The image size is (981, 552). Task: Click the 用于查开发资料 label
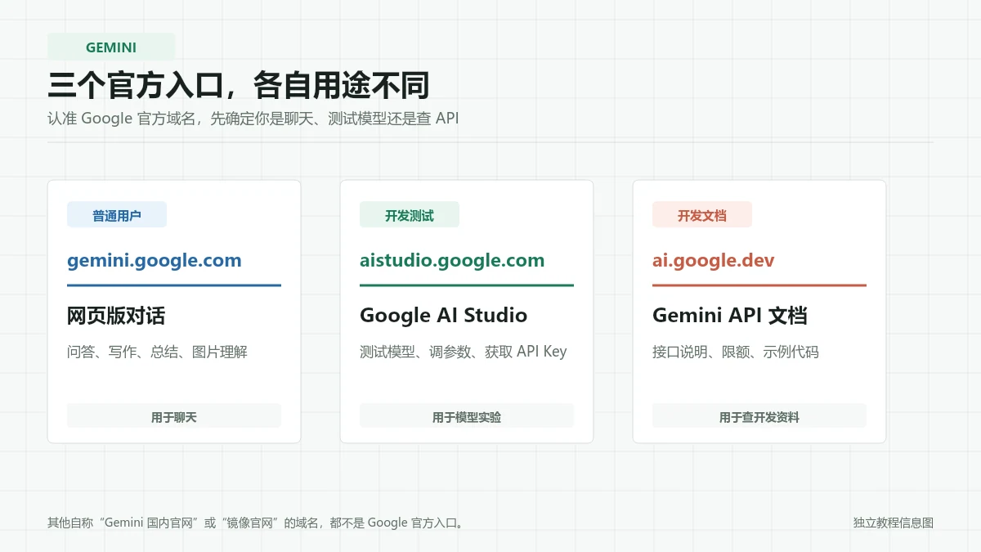pos(759,416)
